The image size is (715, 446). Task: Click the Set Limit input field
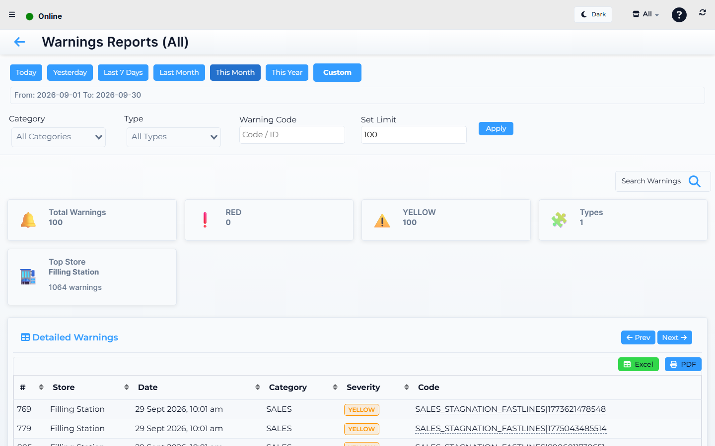414,135
